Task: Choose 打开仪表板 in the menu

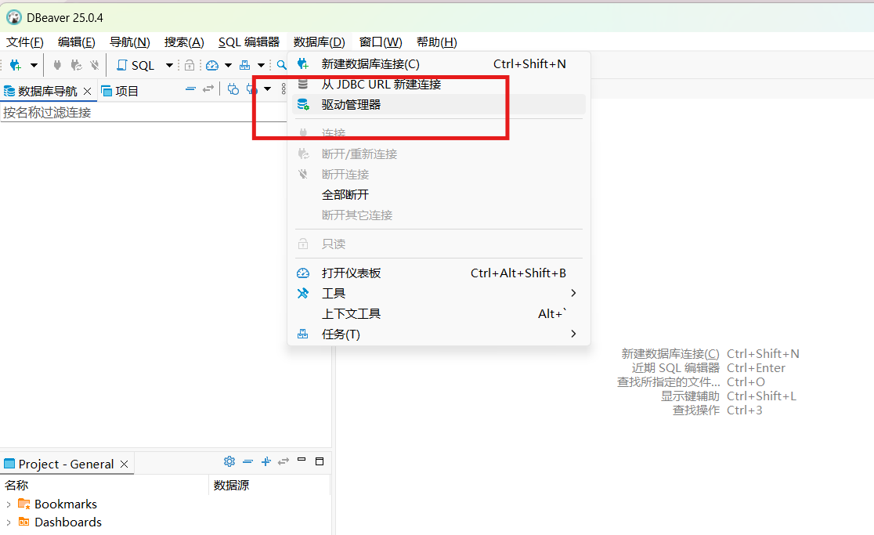Action: (x=439, y=273)
